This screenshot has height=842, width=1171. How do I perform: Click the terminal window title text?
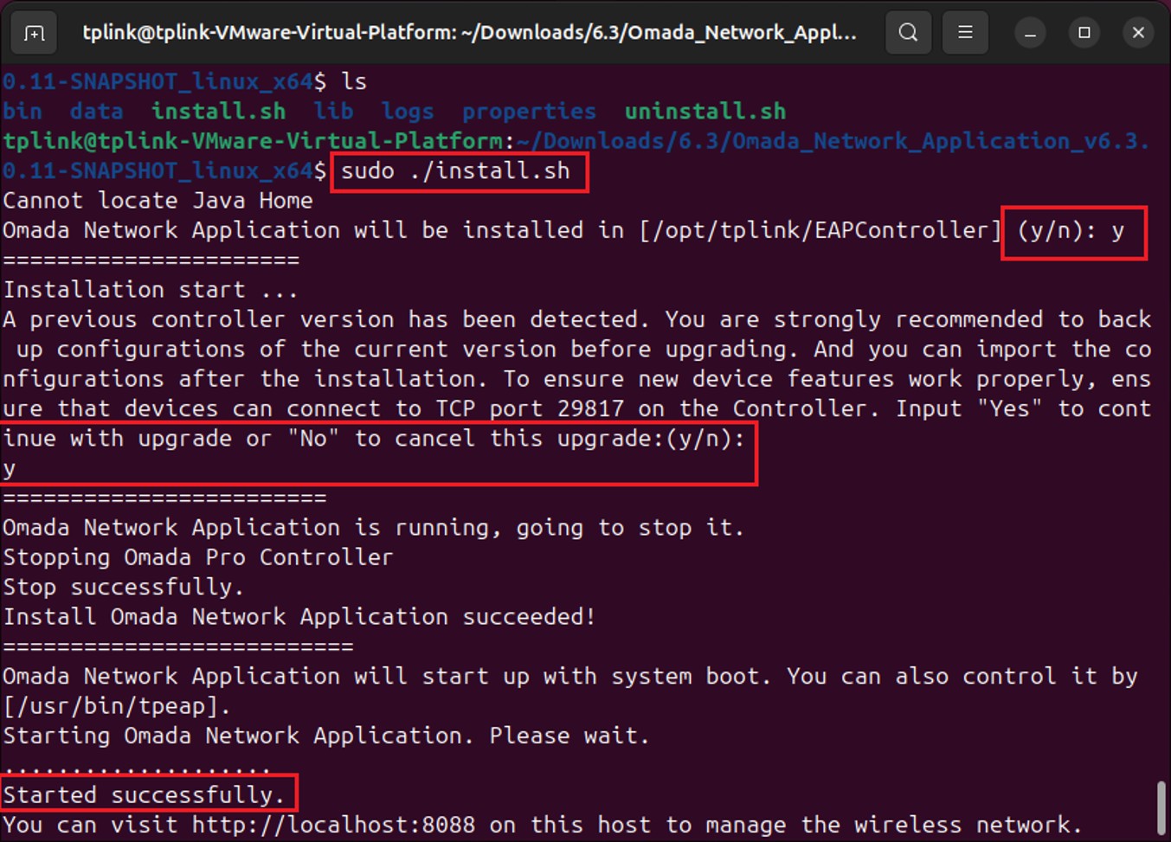469,33
